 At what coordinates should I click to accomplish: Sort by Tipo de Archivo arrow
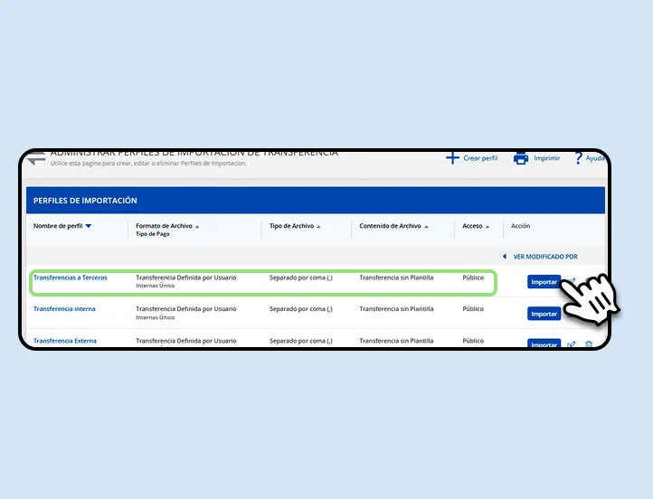point(318,227)
